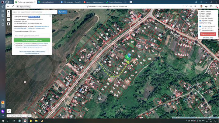
Task: Focus the email input field
Action: [32, 36]
